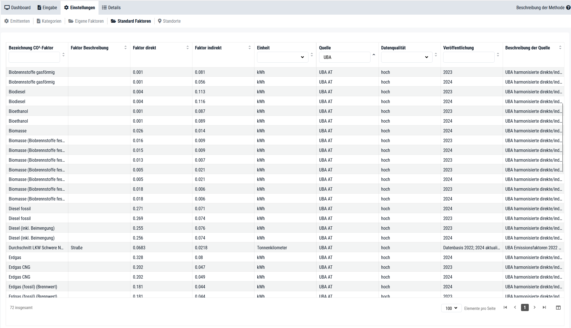Open the 100 items per page dropdown
Image resolution: width=571 pixels, height=328 pixels.
(x=451, y=308)
